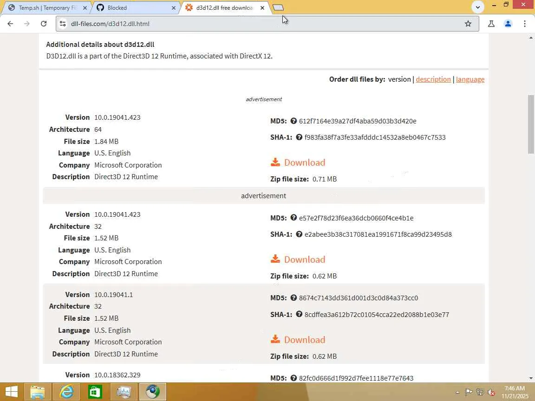Switch to the Temp.sh tab
The height and width of the screenshot is (401, 535).
coord(46,7)
